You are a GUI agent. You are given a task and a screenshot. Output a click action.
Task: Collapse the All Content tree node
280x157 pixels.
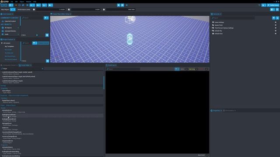click(2, 43)
